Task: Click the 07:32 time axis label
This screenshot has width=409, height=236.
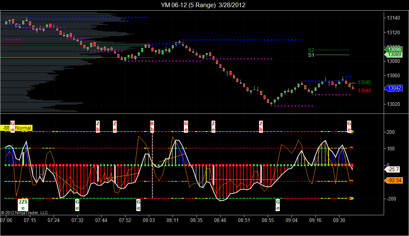Action: (77, 221)
